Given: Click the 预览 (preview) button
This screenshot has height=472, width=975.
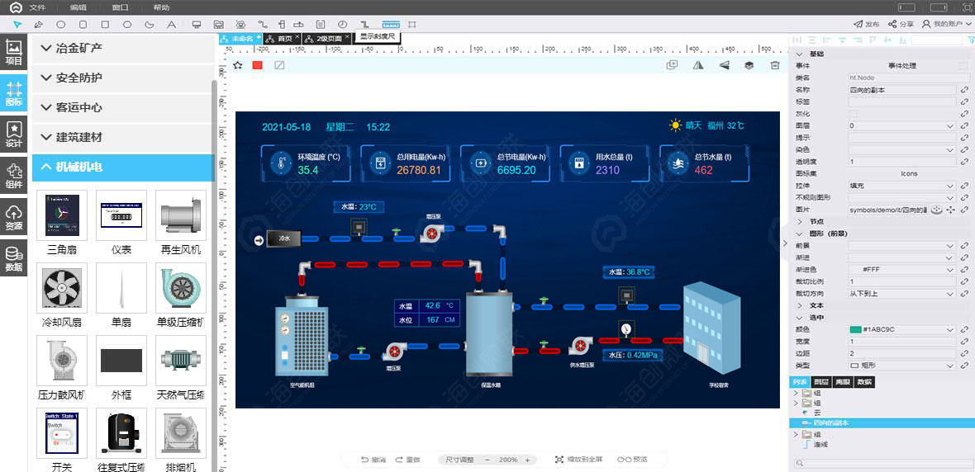Looking at the screenshot, I should (633, 460).
